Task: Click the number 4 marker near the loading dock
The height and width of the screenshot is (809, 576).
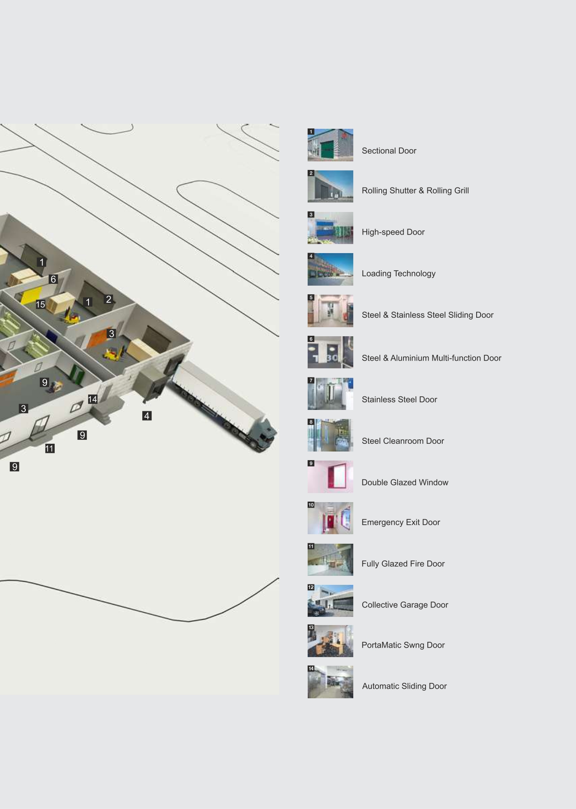Action: point(147,416)
